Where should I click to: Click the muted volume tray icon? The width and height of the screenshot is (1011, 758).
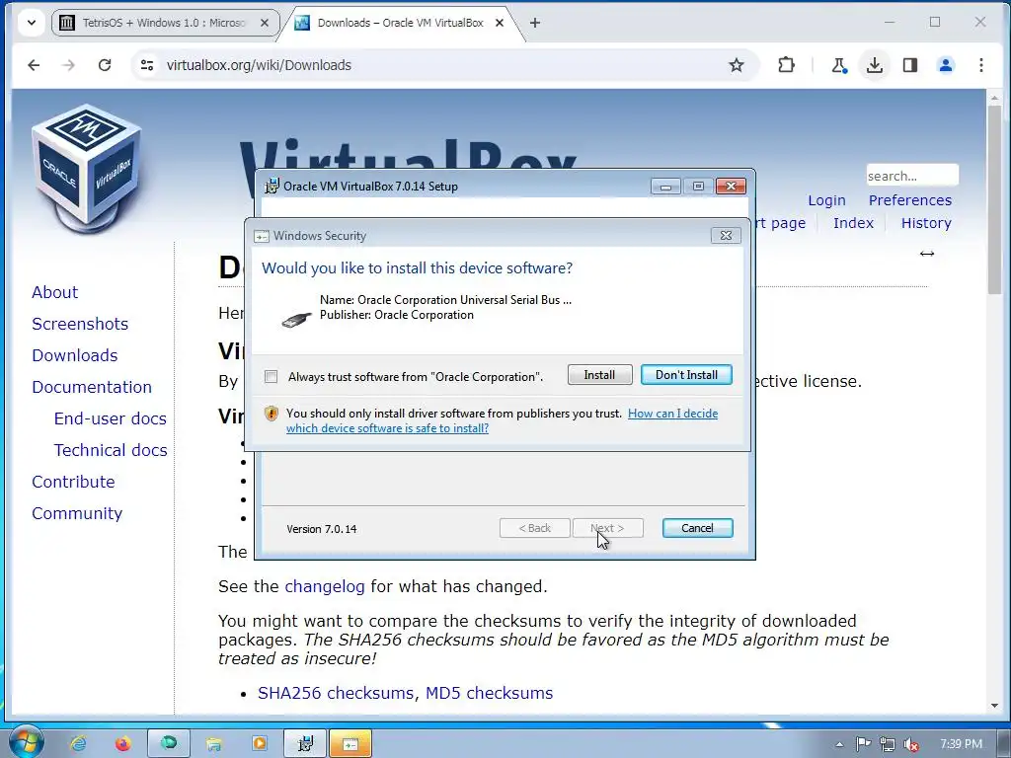point(911,744)
